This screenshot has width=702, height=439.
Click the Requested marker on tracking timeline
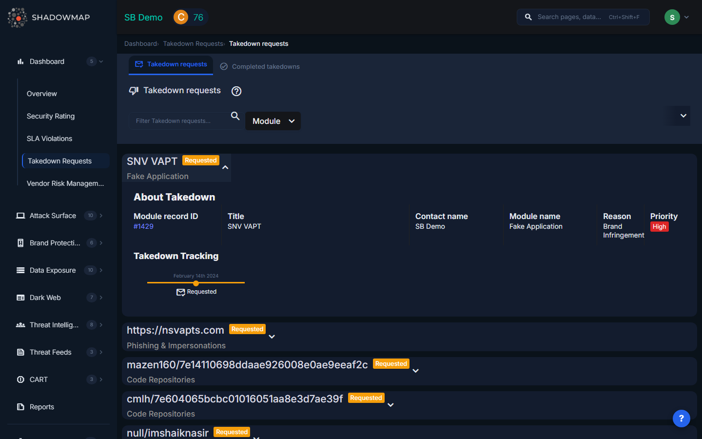coord(196,283)
